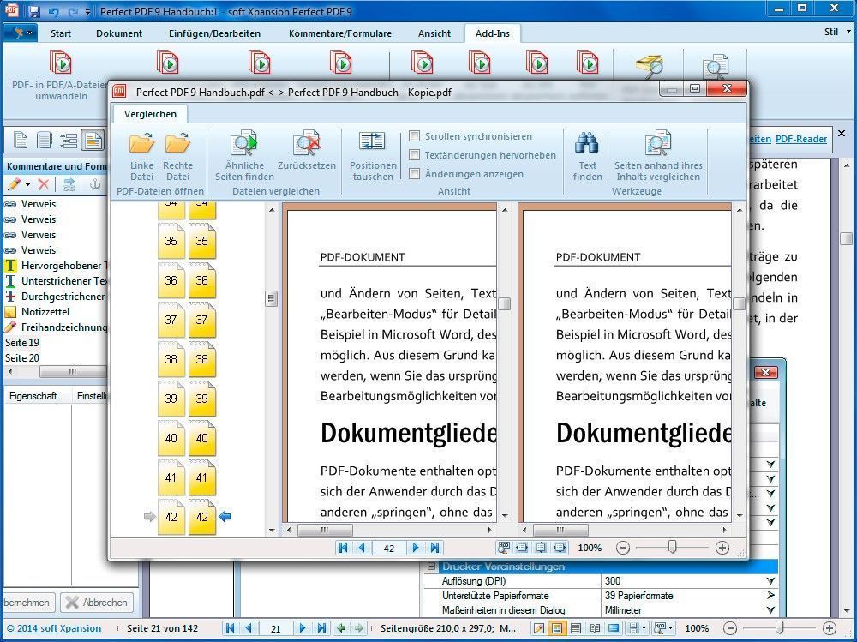Click the Zurücksetzen icon
The height and width of the screenshot is (642, 857).
pyautogui.click(x=307, y=144)
